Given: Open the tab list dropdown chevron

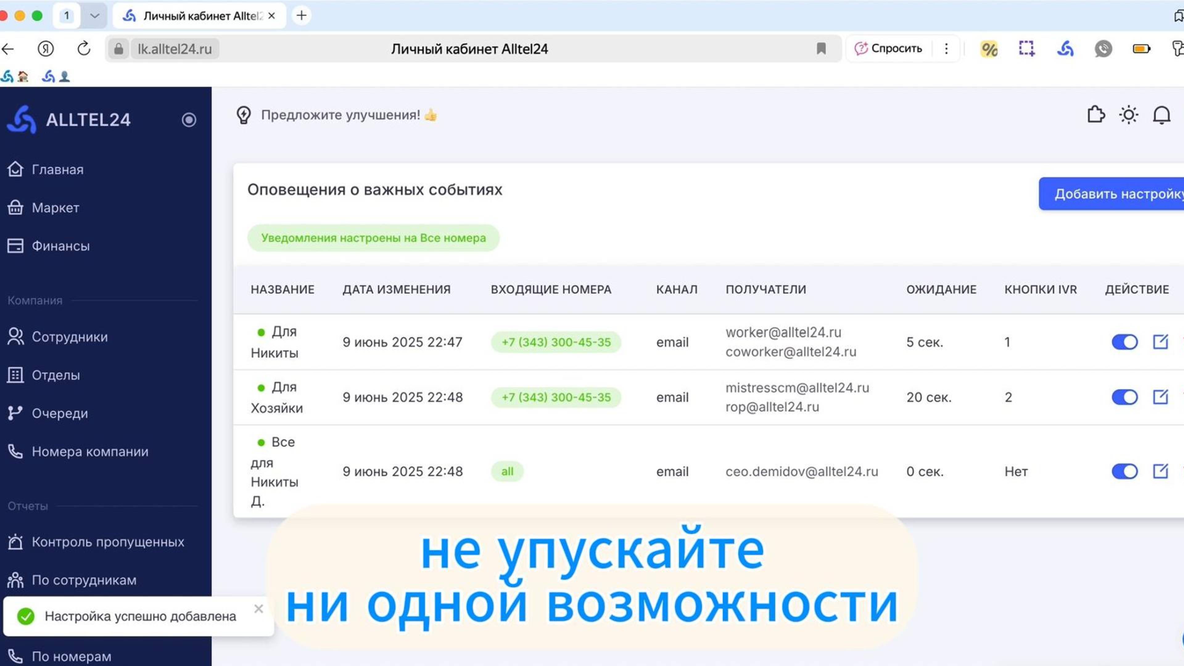Looking at the screenshot, I should tap(95, 16).
